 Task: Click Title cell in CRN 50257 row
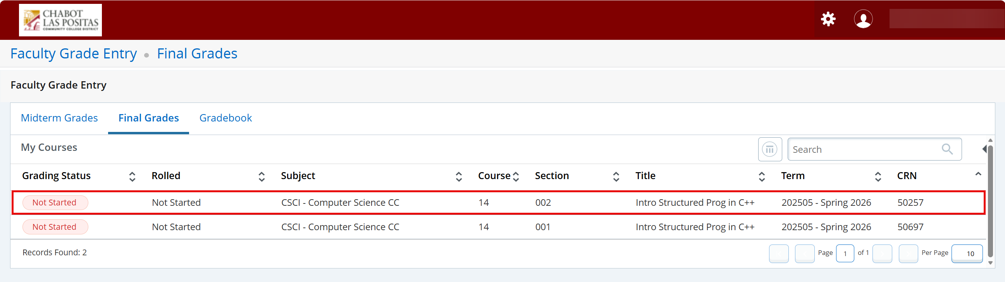695,203
